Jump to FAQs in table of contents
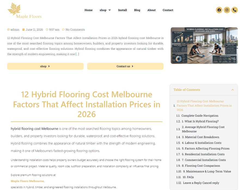 (x=188, y=177)
